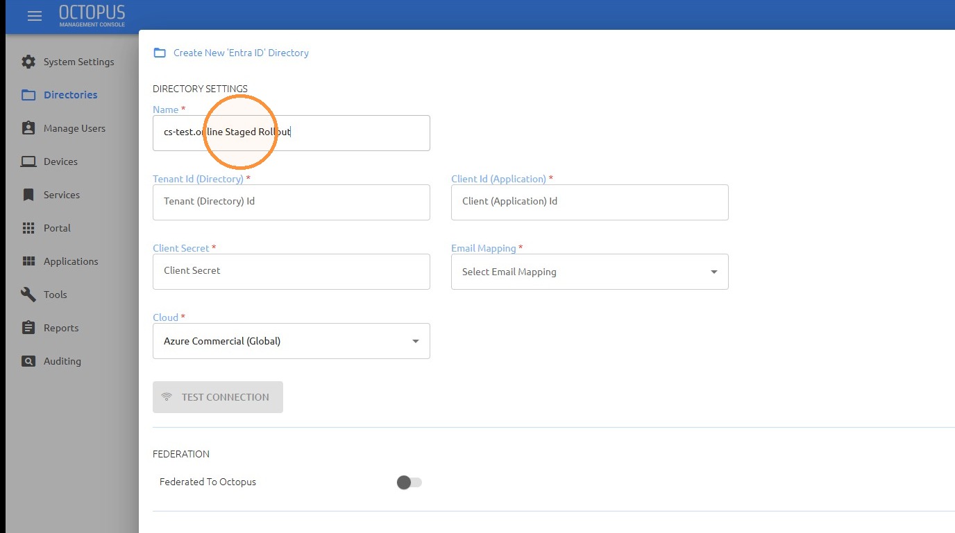Click the Reports clipboard icon

pos(28,328)
